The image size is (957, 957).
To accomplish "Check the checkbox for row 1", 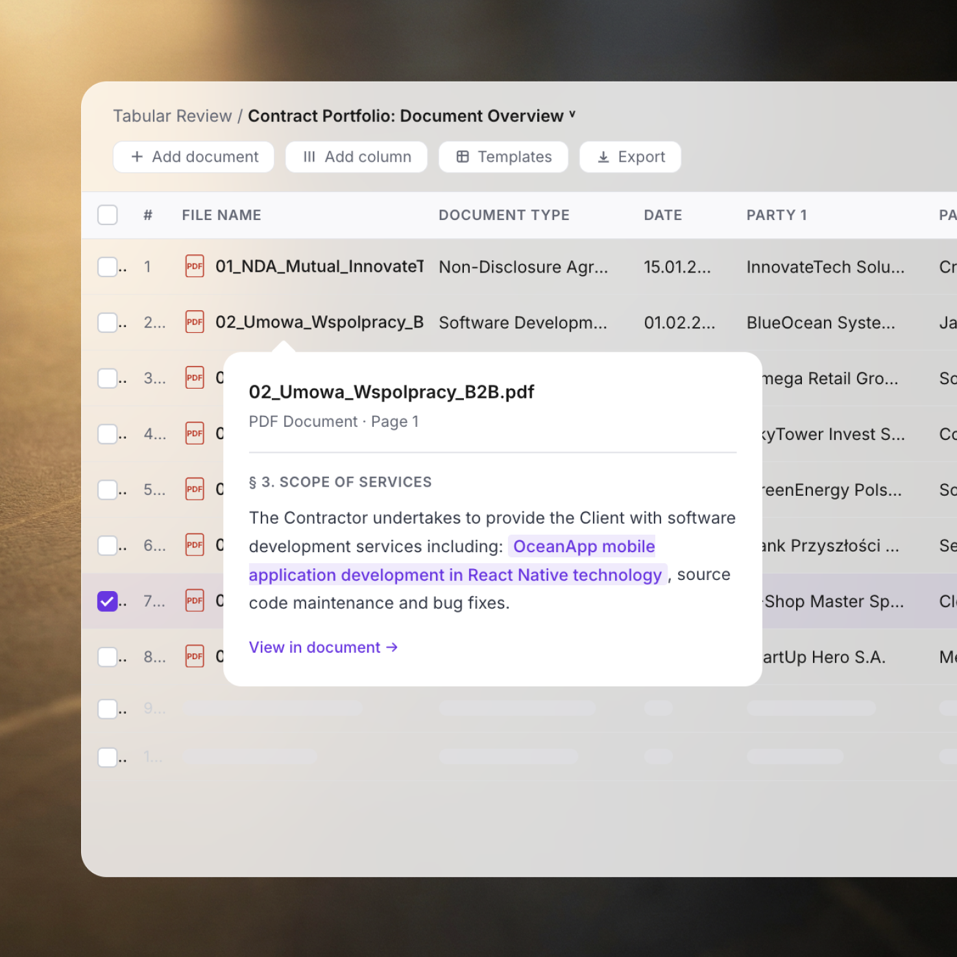I will [108, 267].
